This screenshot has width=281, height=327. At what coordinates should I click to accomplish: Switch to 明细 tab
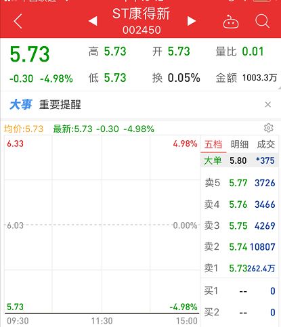[x=240, y=144]
